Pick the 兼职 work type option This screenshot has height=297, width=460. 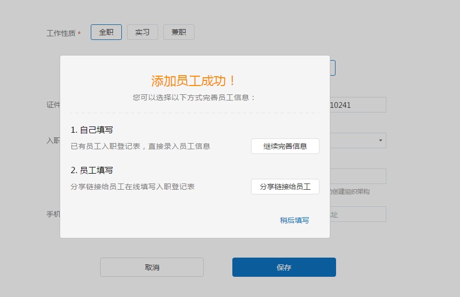coord(179,32)
